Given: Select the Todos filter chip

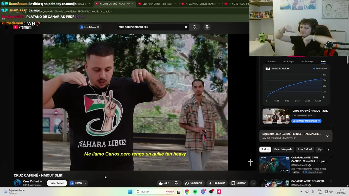Looking at the screenshot, I should (x=265, y=149).
